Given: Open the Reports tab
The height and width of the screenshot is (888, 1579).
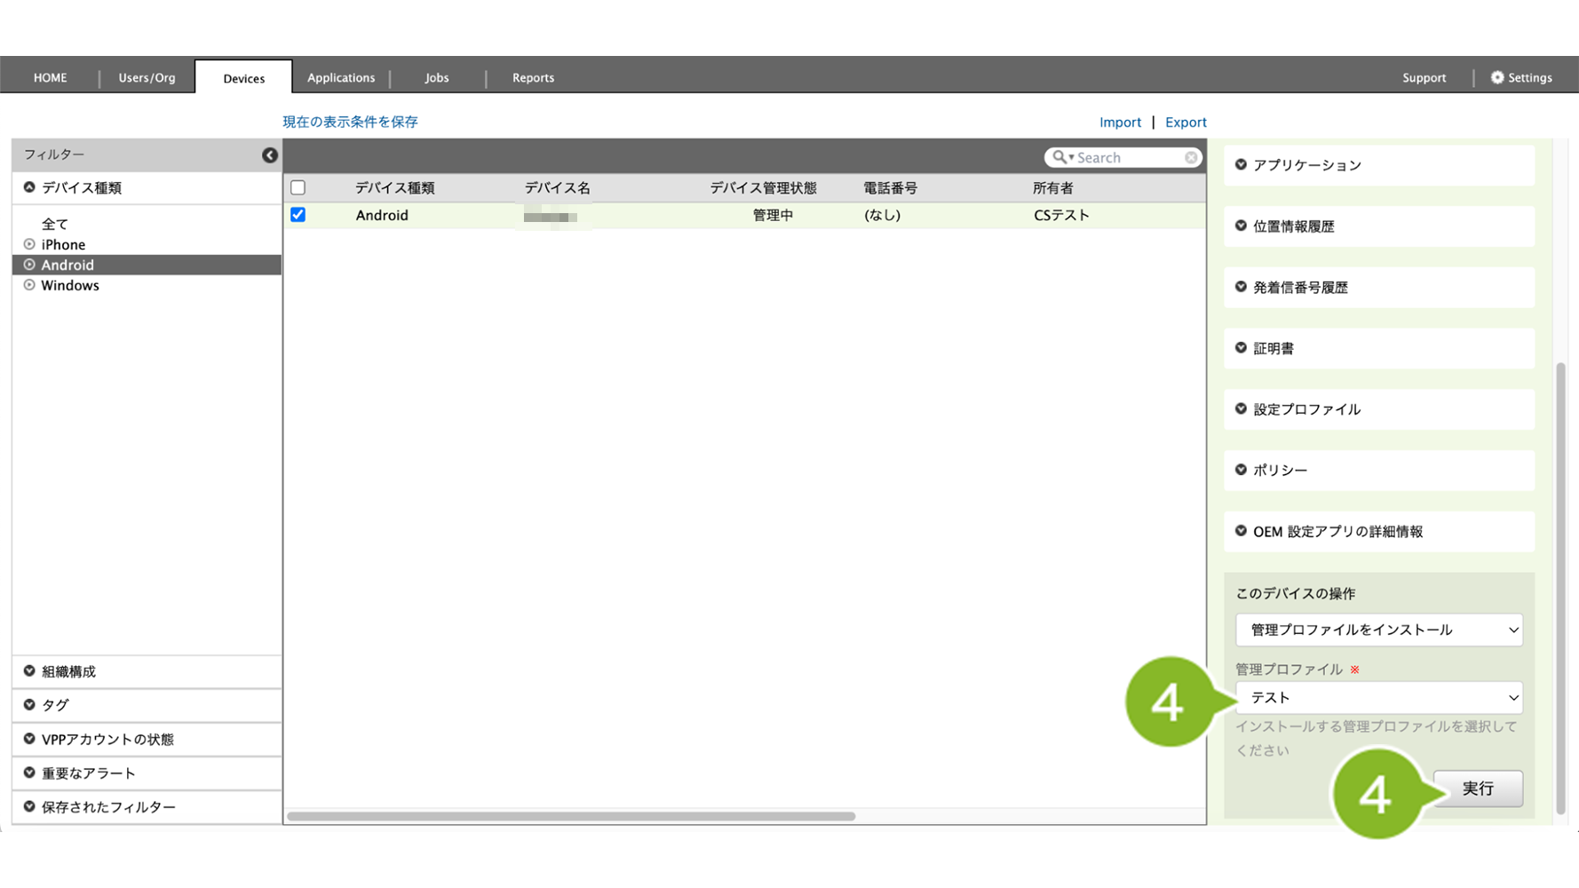Looking at the screenshot, I should [533, 77].
